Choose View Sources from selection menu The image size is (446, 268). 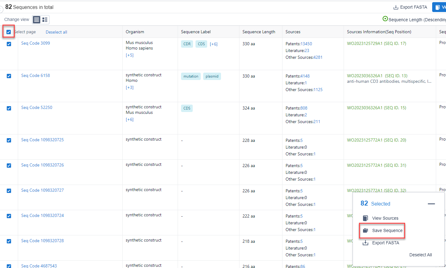pos(385,218)
